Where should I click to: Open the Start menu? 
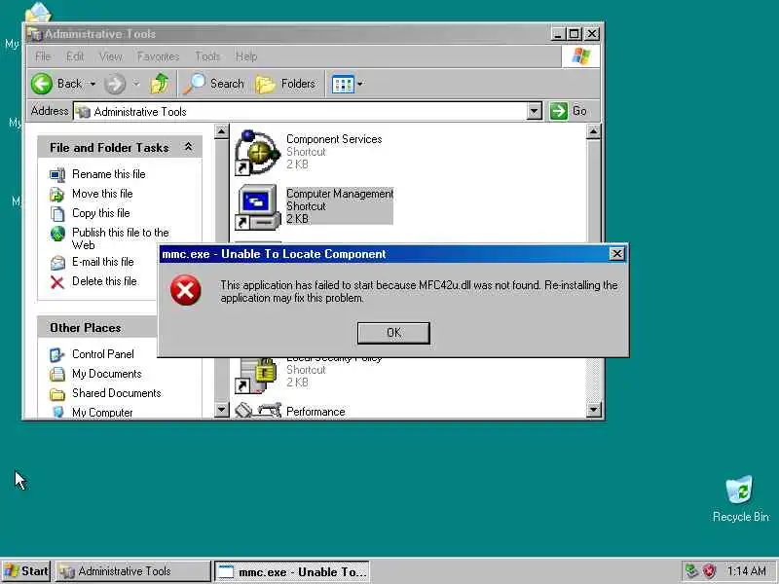click(x=26, y=571)
